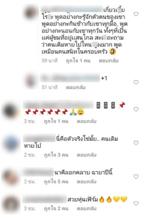Heart the สวยหุ่นเฟิร์ม comment
146x220 pixels.
pos(136,203)
